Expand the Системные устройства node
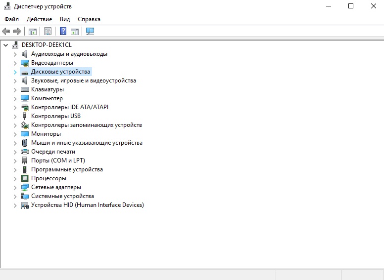Viewport: 384px width, 280px height. (x=15, y=196)
